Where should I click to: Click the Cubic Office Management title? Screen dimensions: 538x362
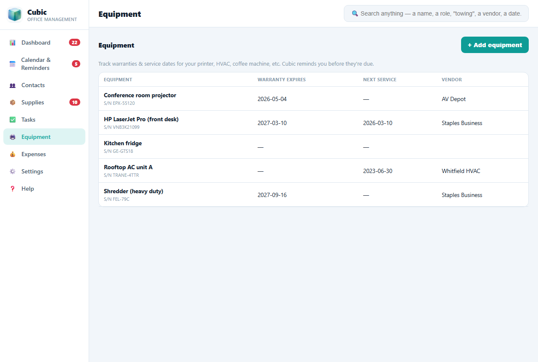pyautogui.click(x=52, y=15)
